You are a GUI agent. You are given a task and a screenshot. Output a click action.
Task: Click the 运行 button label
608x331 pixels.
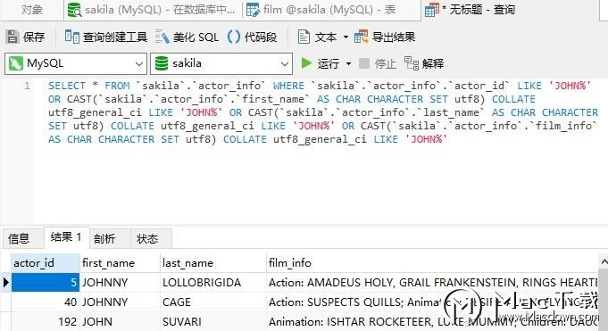coord(328,63)
